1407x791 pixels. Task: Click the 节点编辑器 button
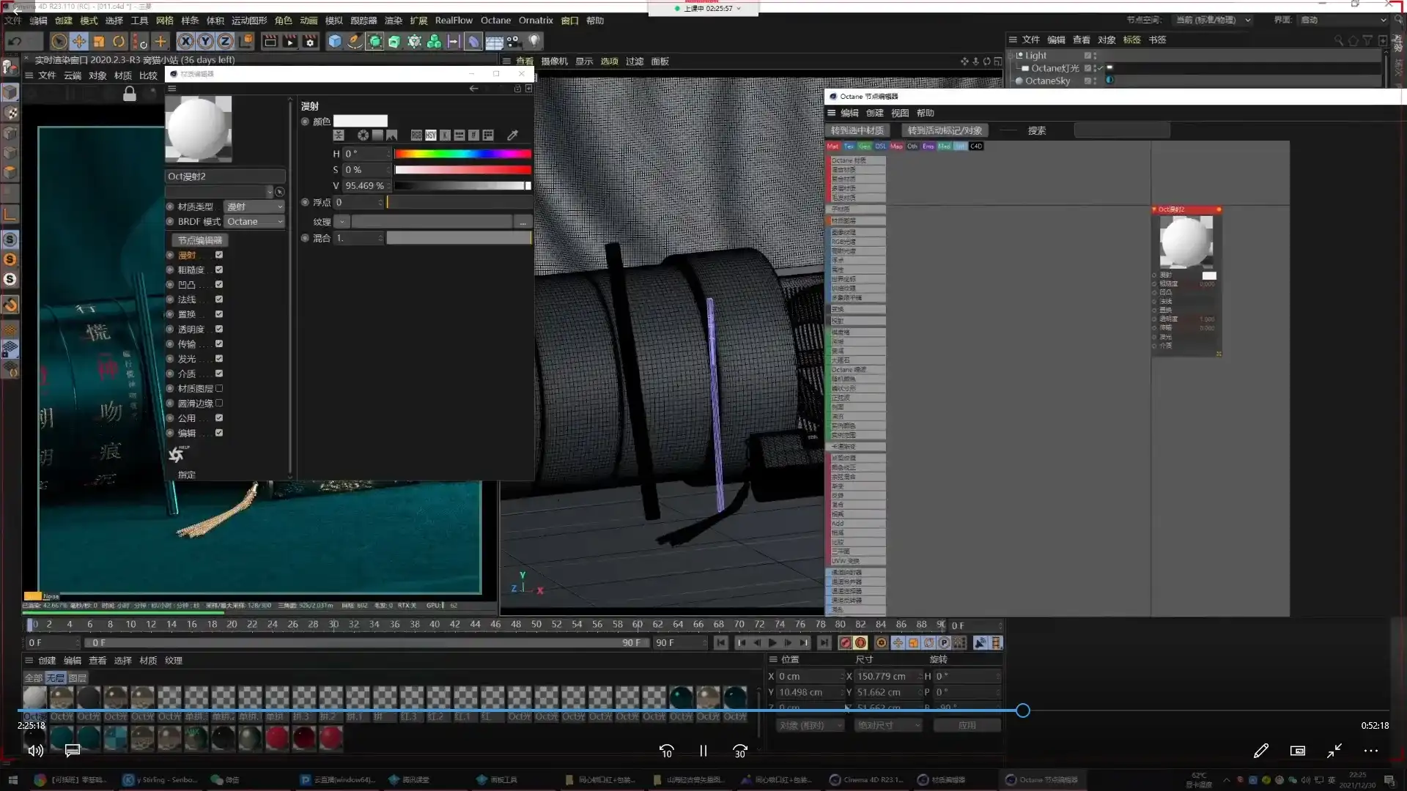pos(199,240)
